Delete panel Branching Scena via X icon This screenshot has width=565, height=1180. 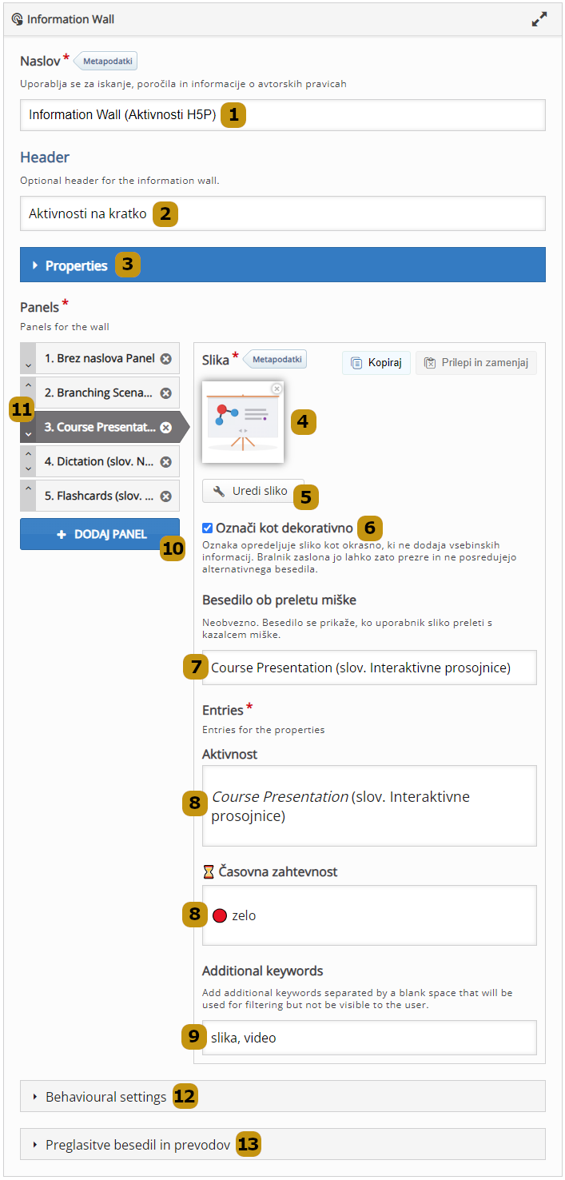[x=165, y=393]
